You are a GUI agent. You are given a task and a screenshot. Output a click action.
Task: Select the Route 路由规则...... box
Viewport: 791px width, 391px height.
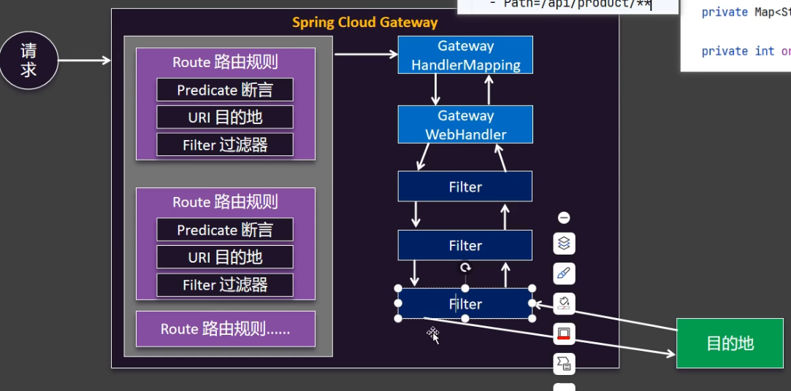(x=226, y=329)
